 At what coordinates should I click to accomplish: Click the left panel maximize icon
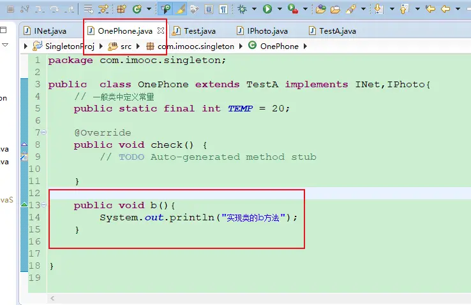pos(3,30)
